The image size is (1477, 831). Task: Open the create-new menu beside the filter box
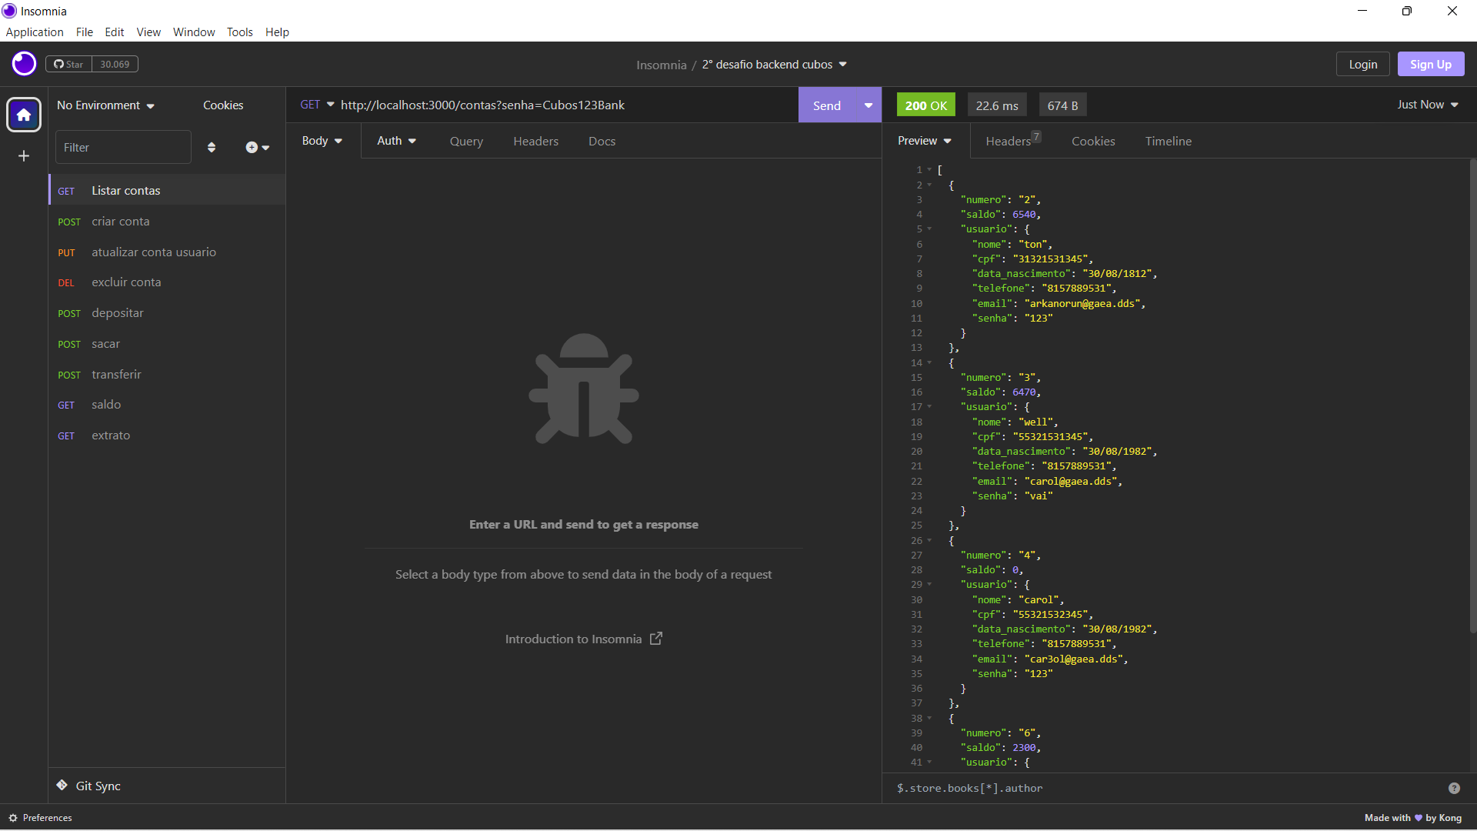(257, 147)
